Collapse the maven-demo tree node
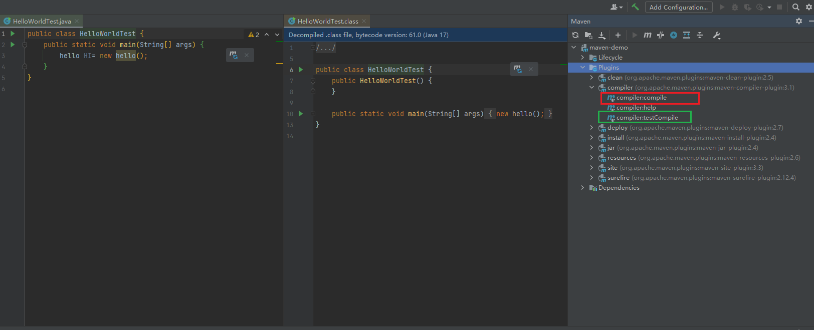The width and height of the screenshot is (814, 330). coord(574,48)
